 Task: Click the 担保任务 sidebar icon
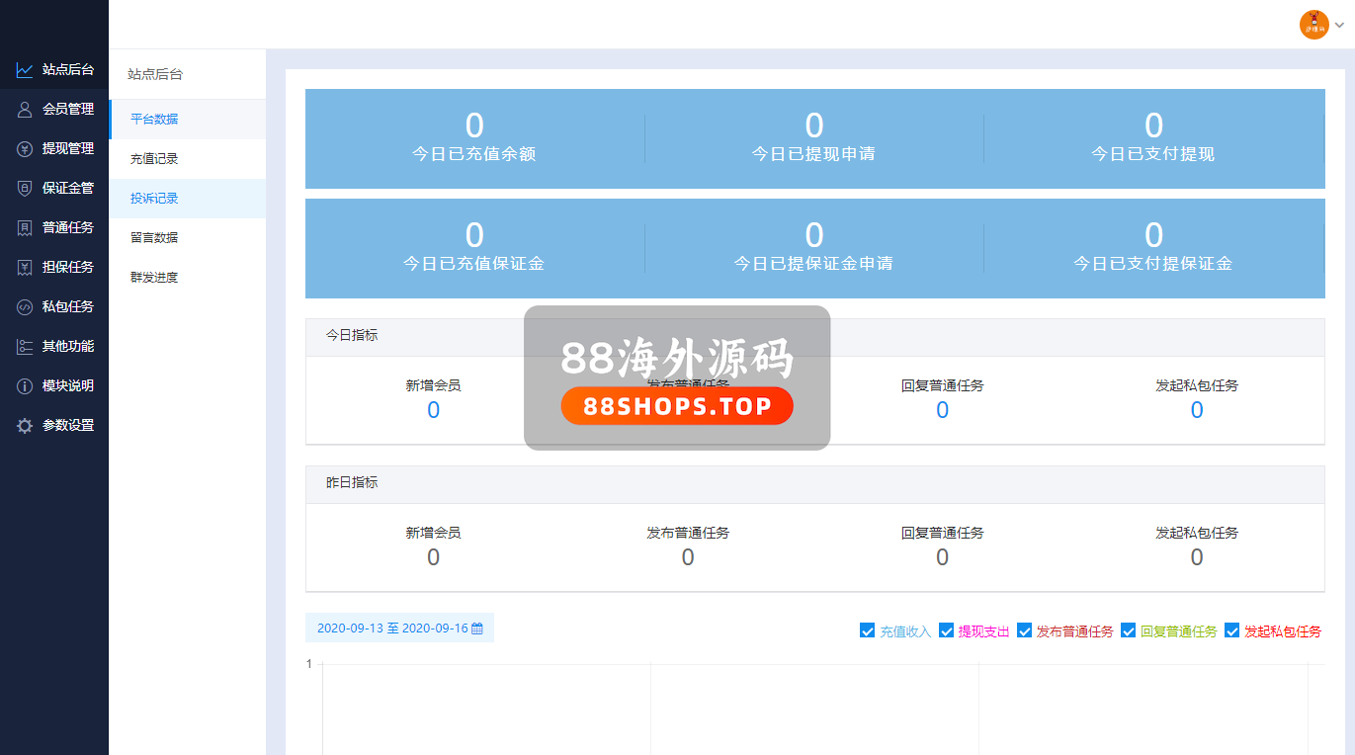click(25, 268)
